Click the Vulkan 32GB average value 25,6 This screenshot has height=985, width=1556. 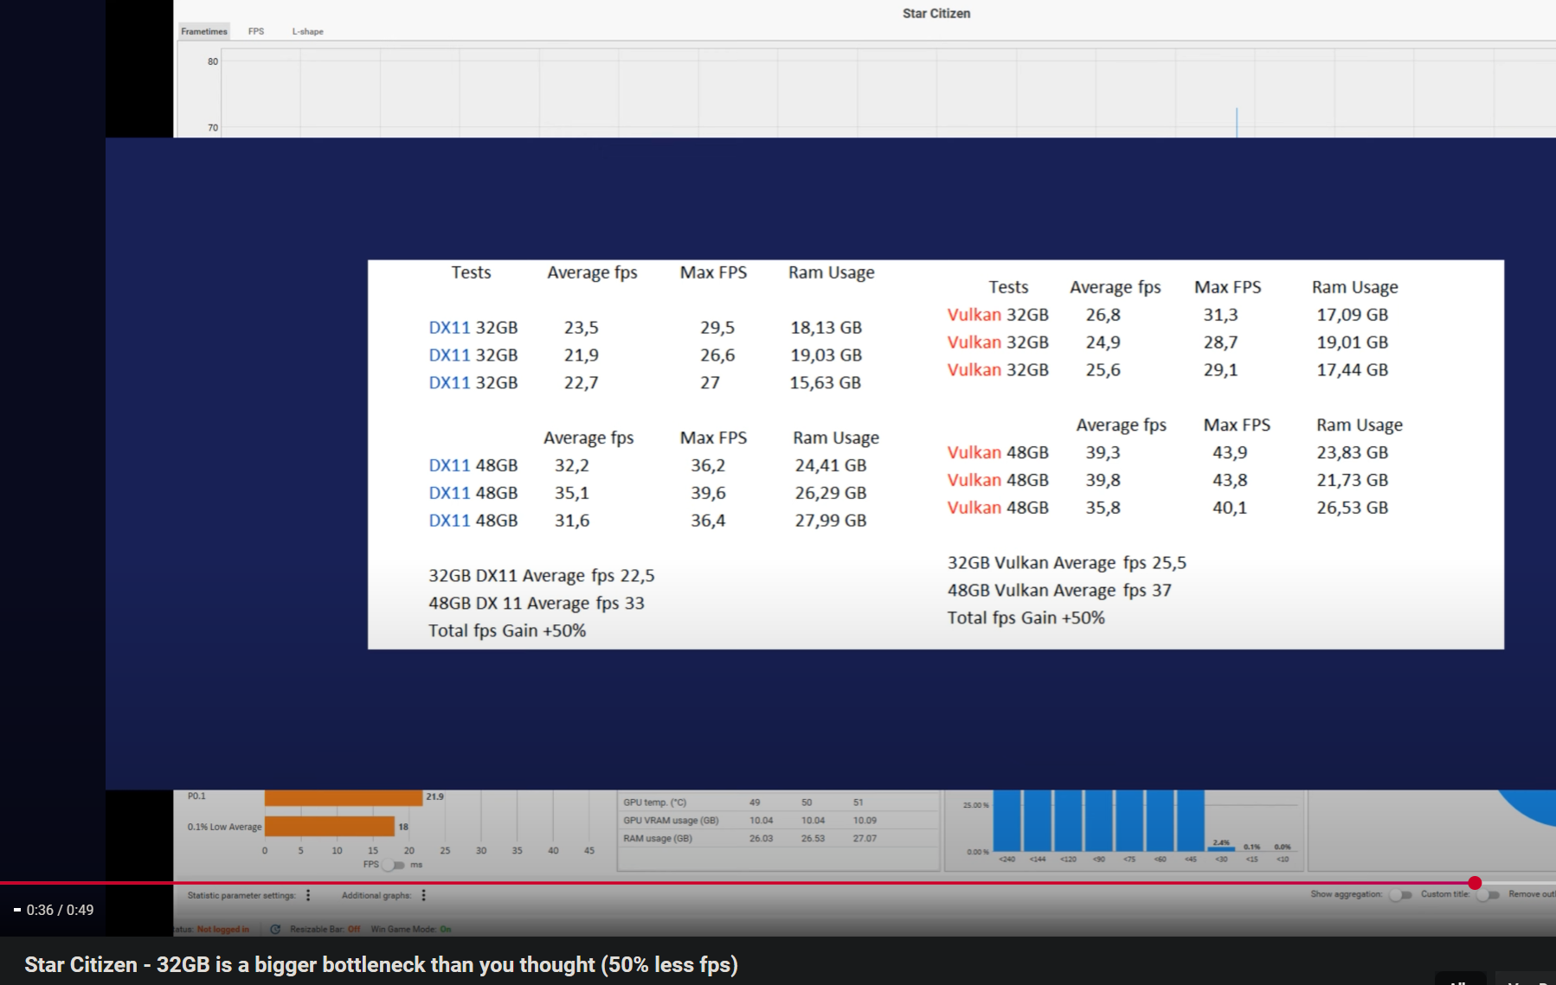pos(1103,370)
